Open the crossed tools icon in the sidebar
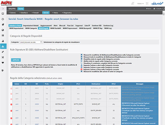The image size is (165, 125). coord(3,57)
